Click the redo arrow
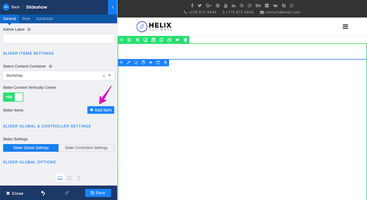This screenshot has width=367, height=200. pyautogui.click(x=67, y=193)
